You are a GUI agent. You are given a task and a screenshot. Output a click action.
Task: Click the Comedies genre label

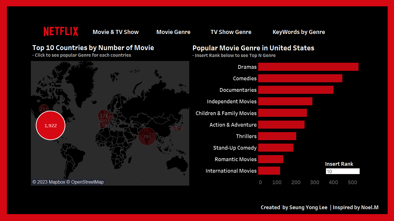coord(245,79)
